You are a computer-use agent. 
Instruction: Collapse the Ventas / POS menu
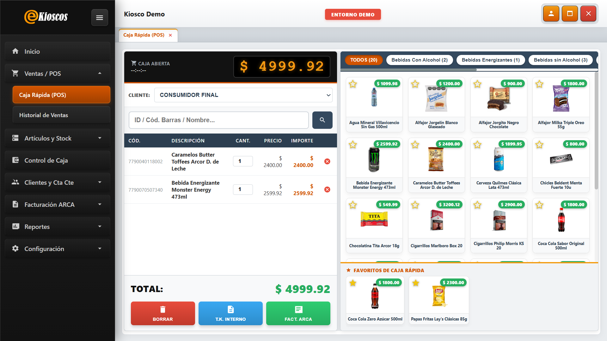click(x=100, y=73)
